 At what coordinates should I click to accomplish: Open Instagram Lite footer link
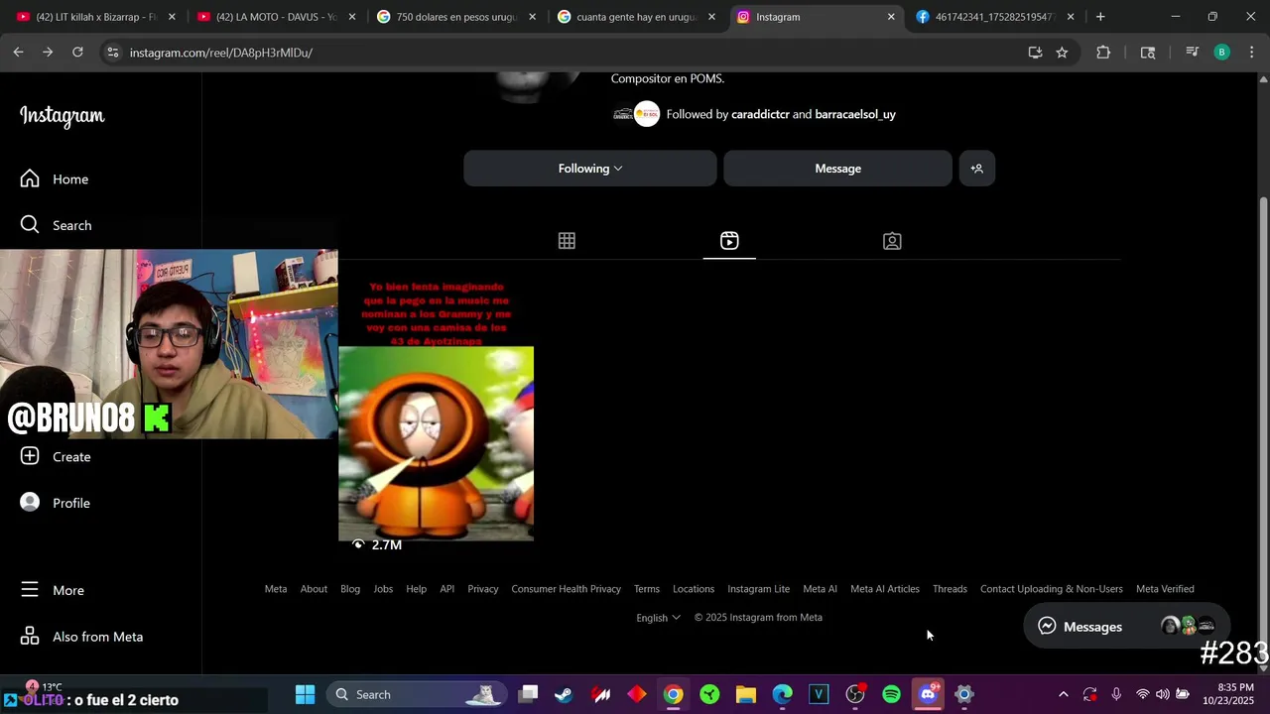758,589
